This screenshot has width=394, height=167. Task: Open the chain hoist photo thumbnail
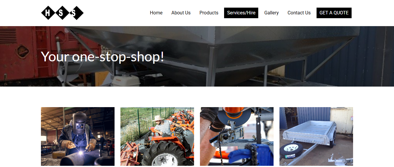(237, 137)
